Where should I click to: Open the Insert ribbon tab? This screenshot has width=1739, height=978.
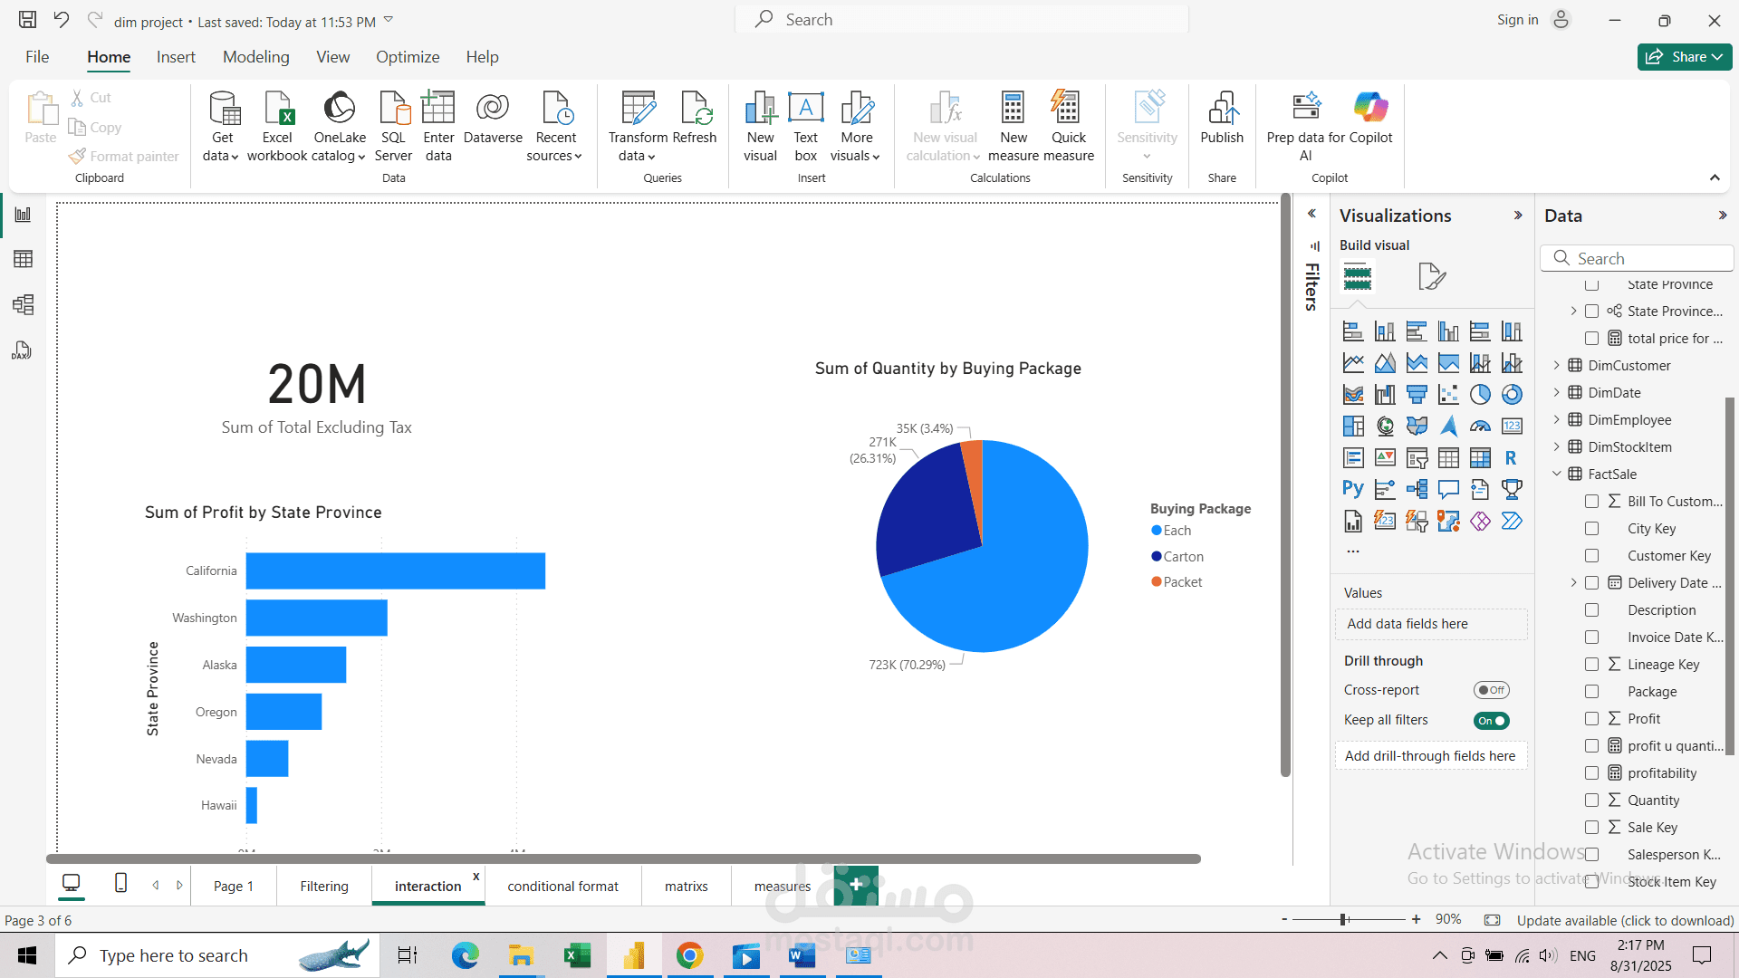[x=176, y=57]
